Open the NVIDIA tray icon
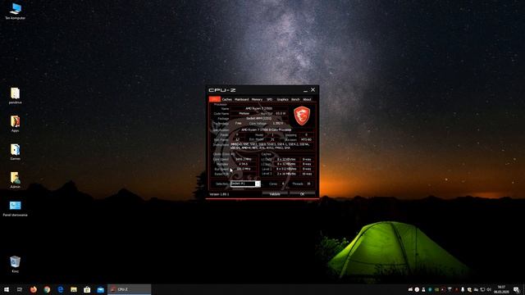 click(436, 289)
